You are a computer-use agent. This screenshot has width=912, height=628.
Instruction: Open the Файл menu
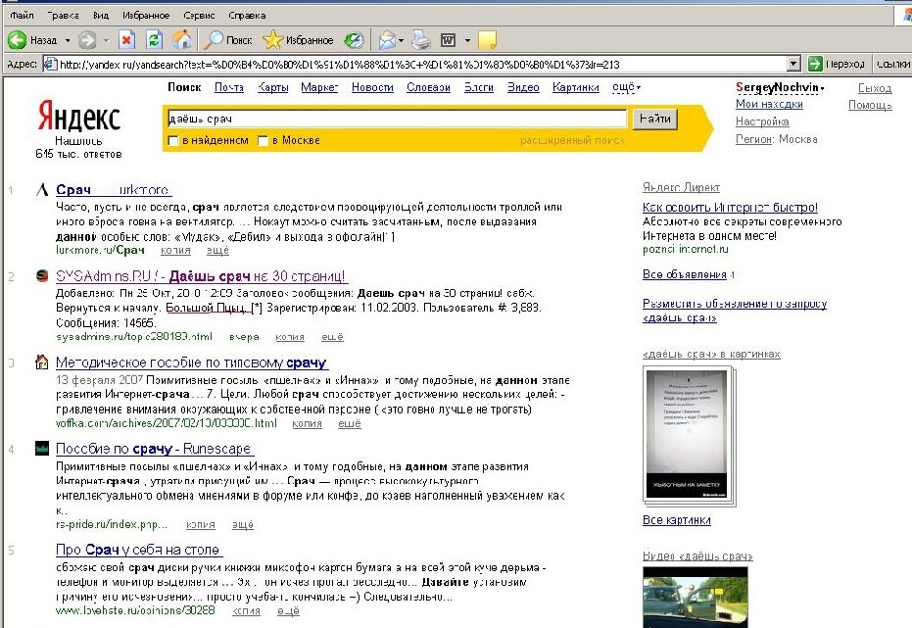pos(22,15)
